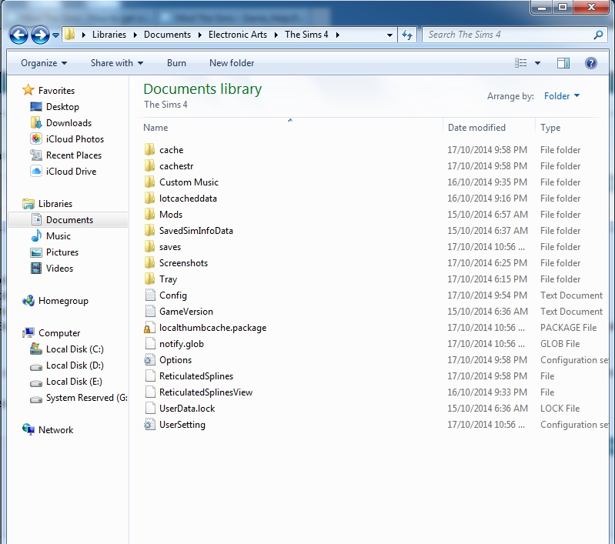Navigate to Libraries in the breadcrumb
Screen dimensions: 615x544
(x=109, y=35)
